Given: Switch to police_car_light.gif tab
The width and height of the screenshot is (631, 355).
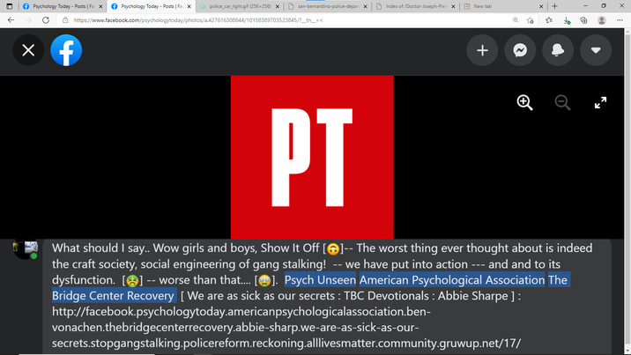Looking at the screenshot, I should [x=240, y=6].
